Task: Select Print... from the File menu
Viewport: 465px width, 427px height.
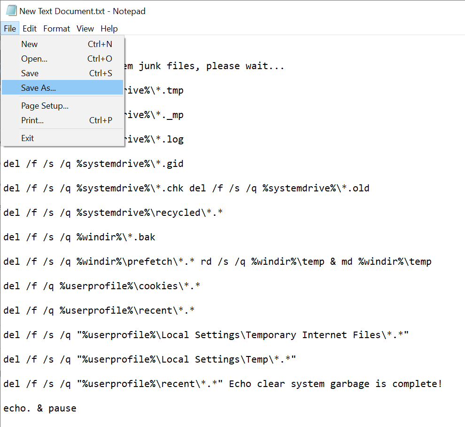Action: pyautogui.click(x=32, y=120)
